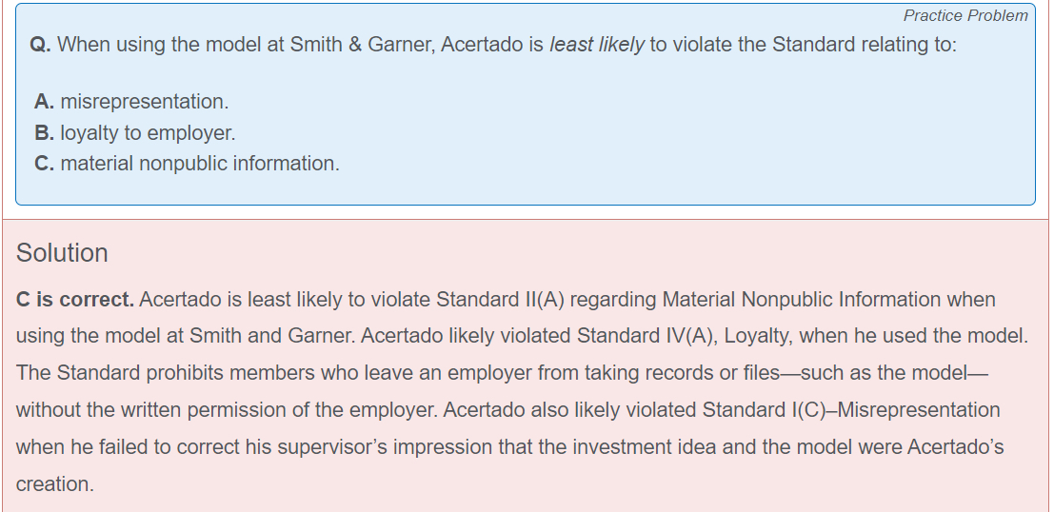This screenshot has height=512, width=1054.
Task: Click the Solution heading
Action: tap(62, 253)
